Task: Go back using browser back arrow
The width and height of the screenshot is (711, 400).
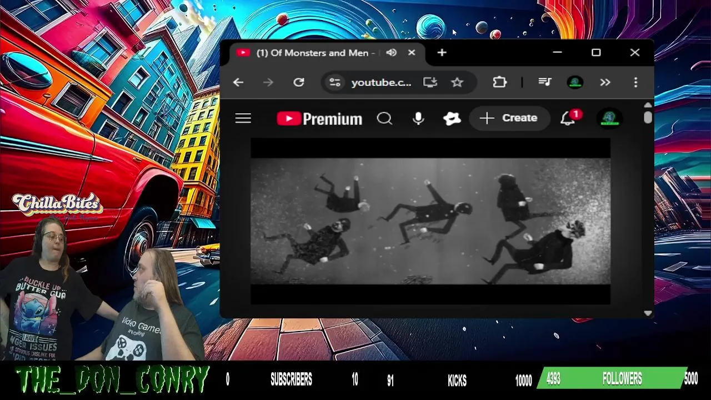Action: point(238,82)
